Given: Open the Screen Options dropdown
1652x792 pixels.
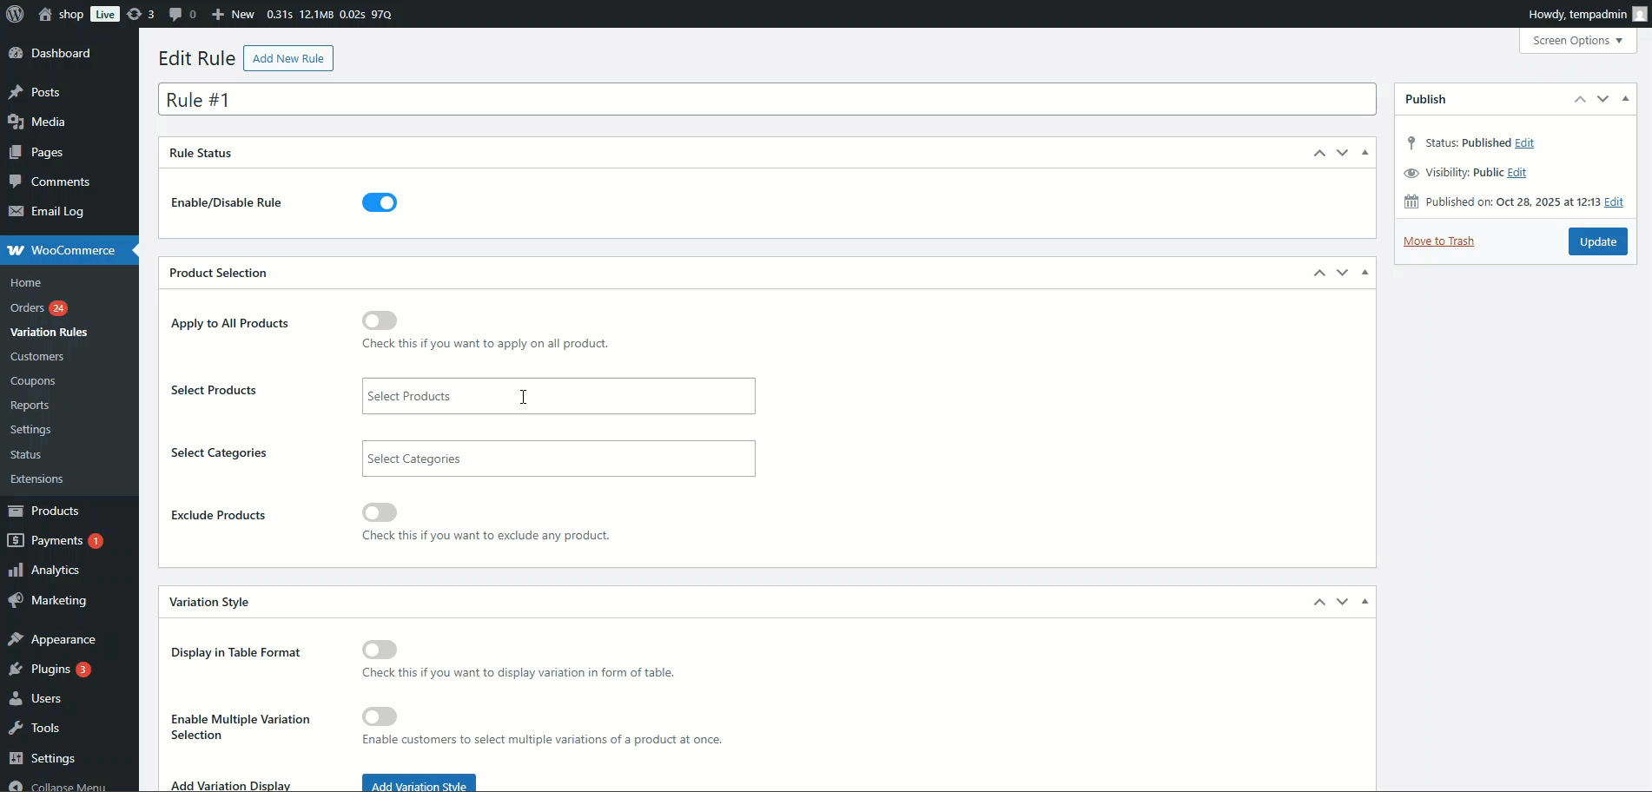Looking at the screenshot, I should point(1577,40).
